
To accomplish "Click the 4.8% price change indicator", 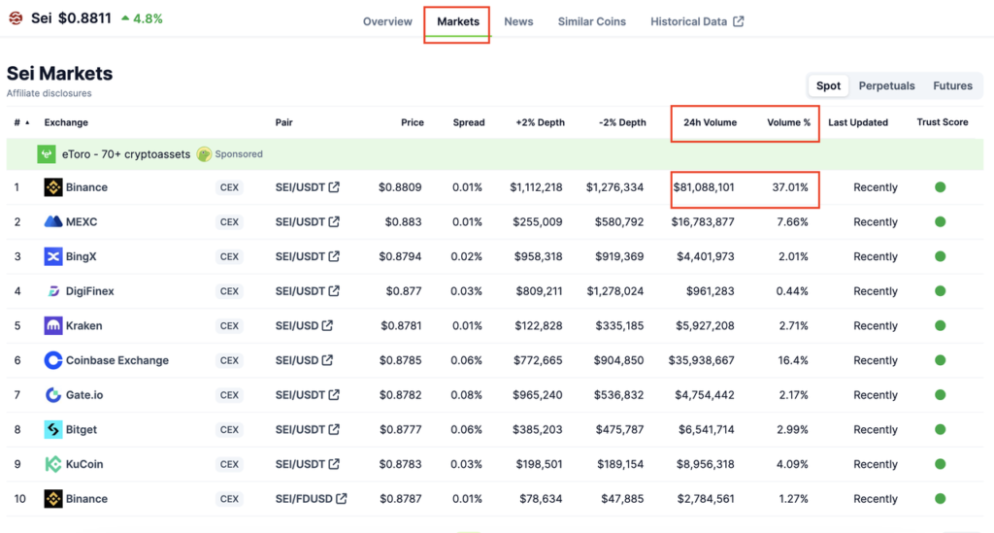I will click(142, 19).
